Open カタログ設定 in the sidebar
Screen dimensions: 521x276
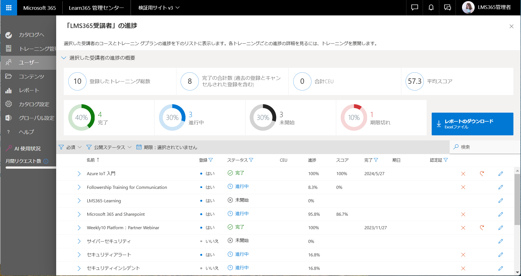click(x=34, y=104)
